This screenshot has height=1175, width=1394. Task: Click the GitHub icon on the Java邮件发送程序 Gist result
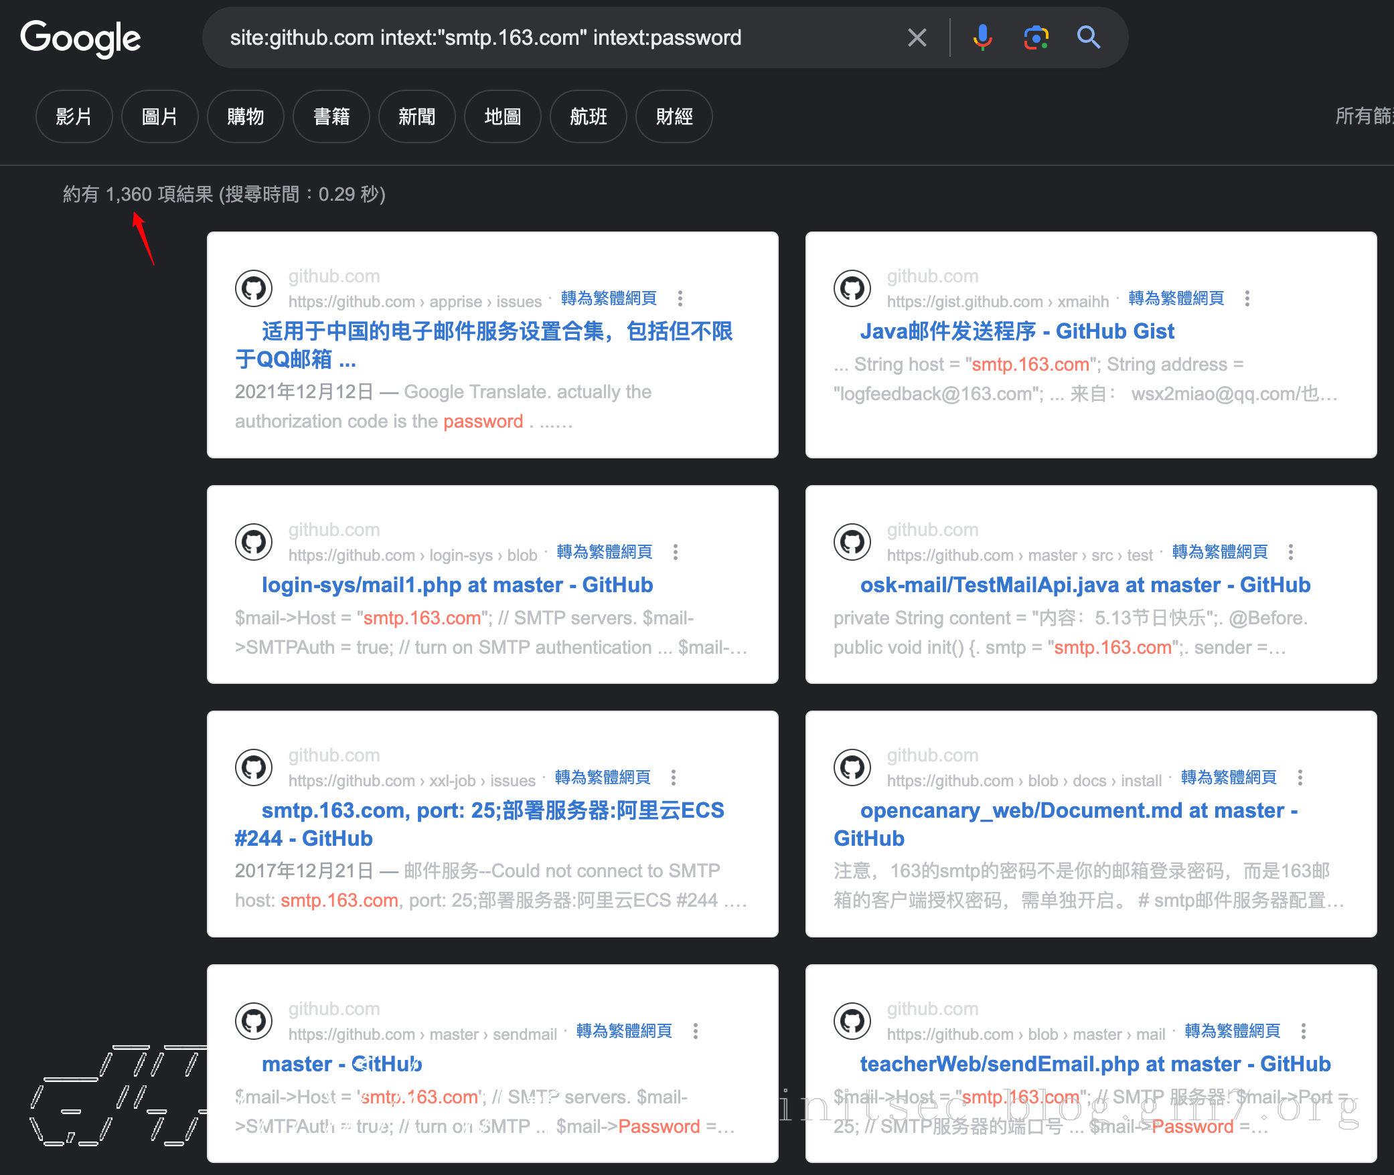coord(852,288)
